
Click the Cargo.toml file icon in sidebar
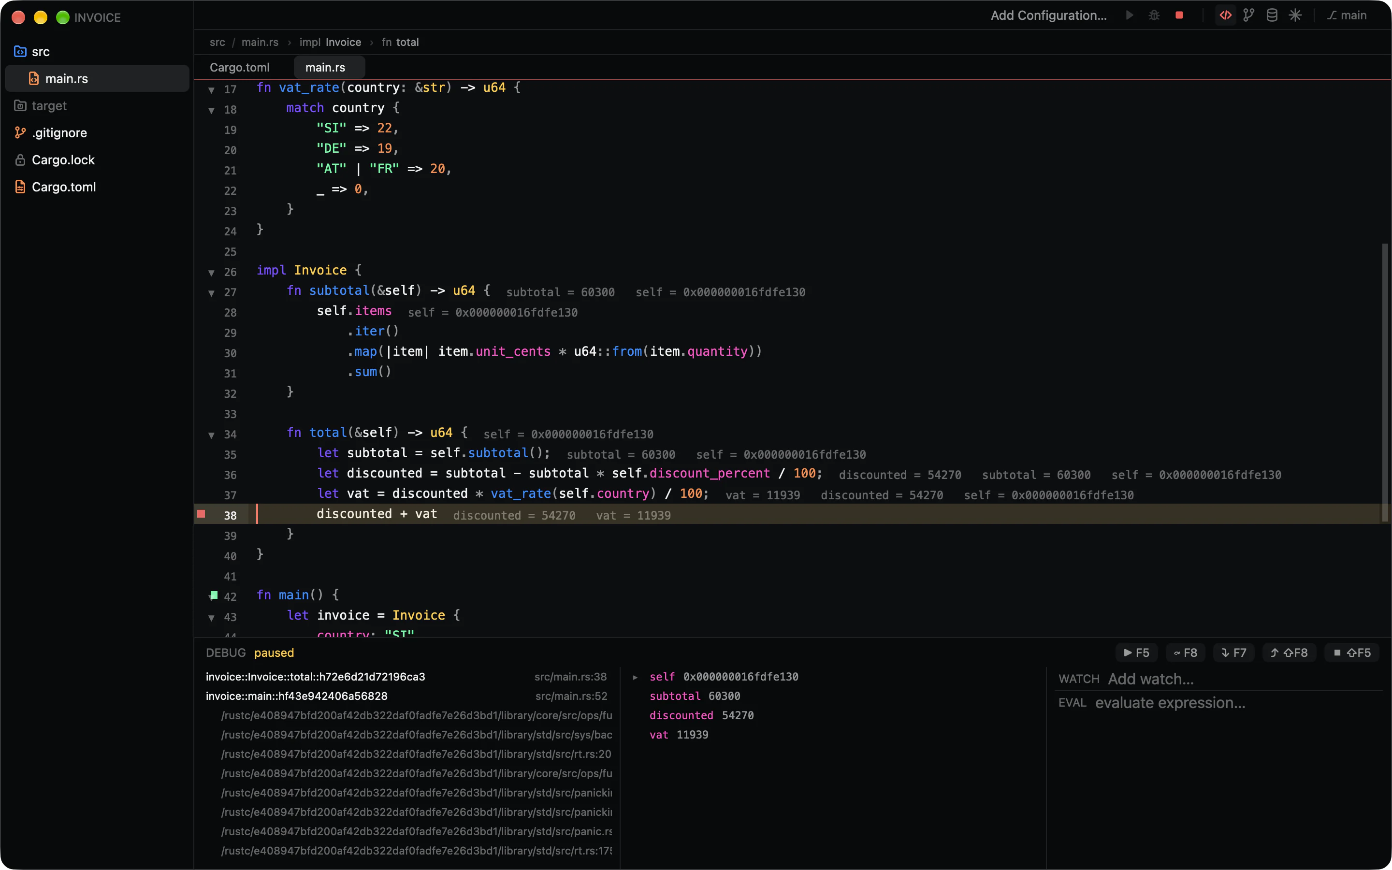(20, 187)
